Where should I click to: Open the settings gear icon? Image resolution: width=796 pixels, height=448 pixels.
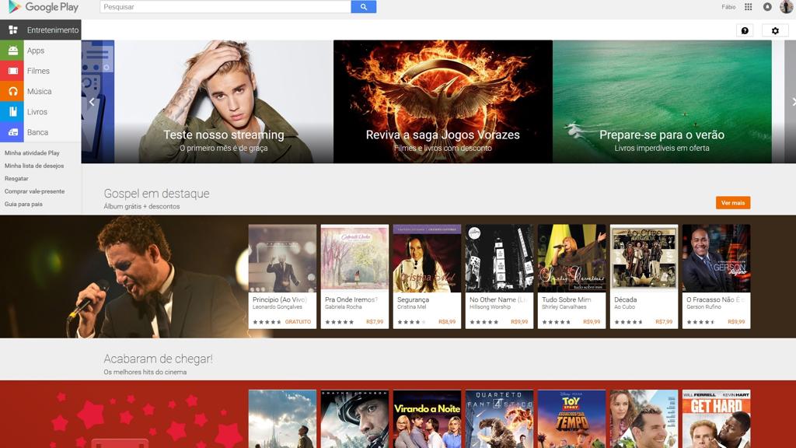pyautogui.click(x=774, y=30)
